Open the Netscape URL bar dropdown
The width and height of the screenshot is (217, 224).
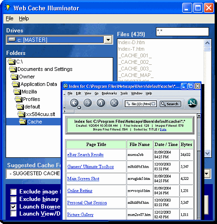[x=154, y=104]
